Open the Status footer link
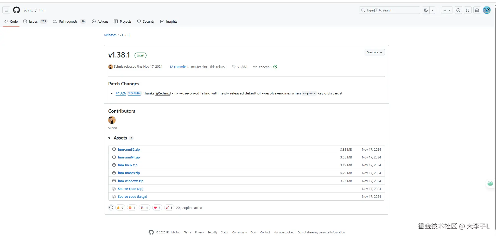The width and height of the screenshot is (496, 236). click(x=225, y=233)
